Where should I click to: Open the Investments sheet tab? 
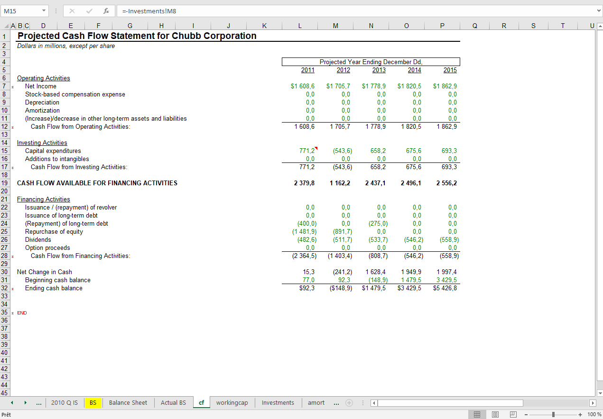click(x=278, y=403)
